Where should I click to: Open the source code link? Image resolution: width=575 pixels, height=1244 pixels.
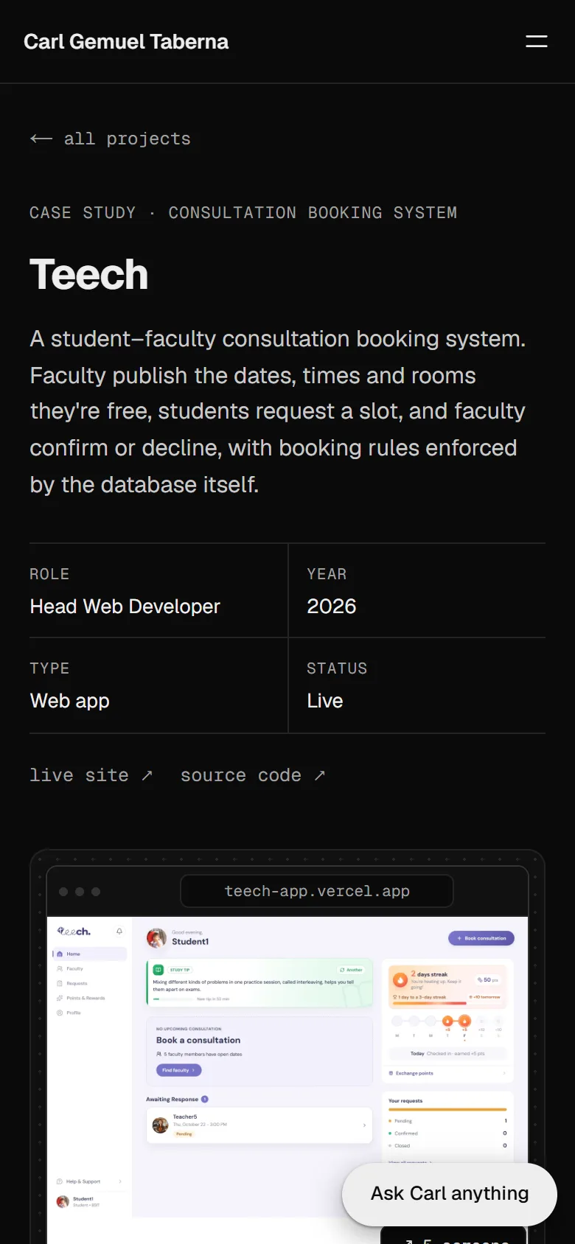pos(253,775)
